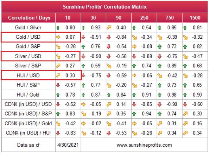The width and height of the screenshot is (209, 153).
Task: Click the 4/30/2021 date cell
Action: 68,145
